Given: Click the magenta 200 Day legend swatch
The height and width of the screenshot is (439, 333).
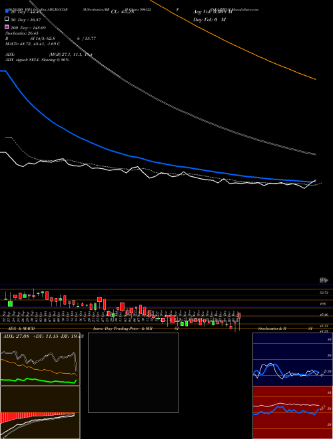Looking at the screenshot, I should [x=7, y=27].
